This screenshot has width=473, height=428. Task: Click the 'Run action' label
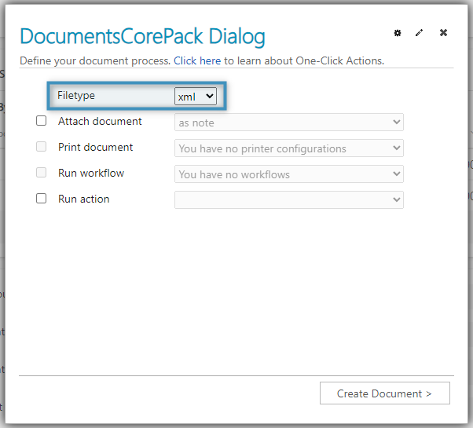83,199
